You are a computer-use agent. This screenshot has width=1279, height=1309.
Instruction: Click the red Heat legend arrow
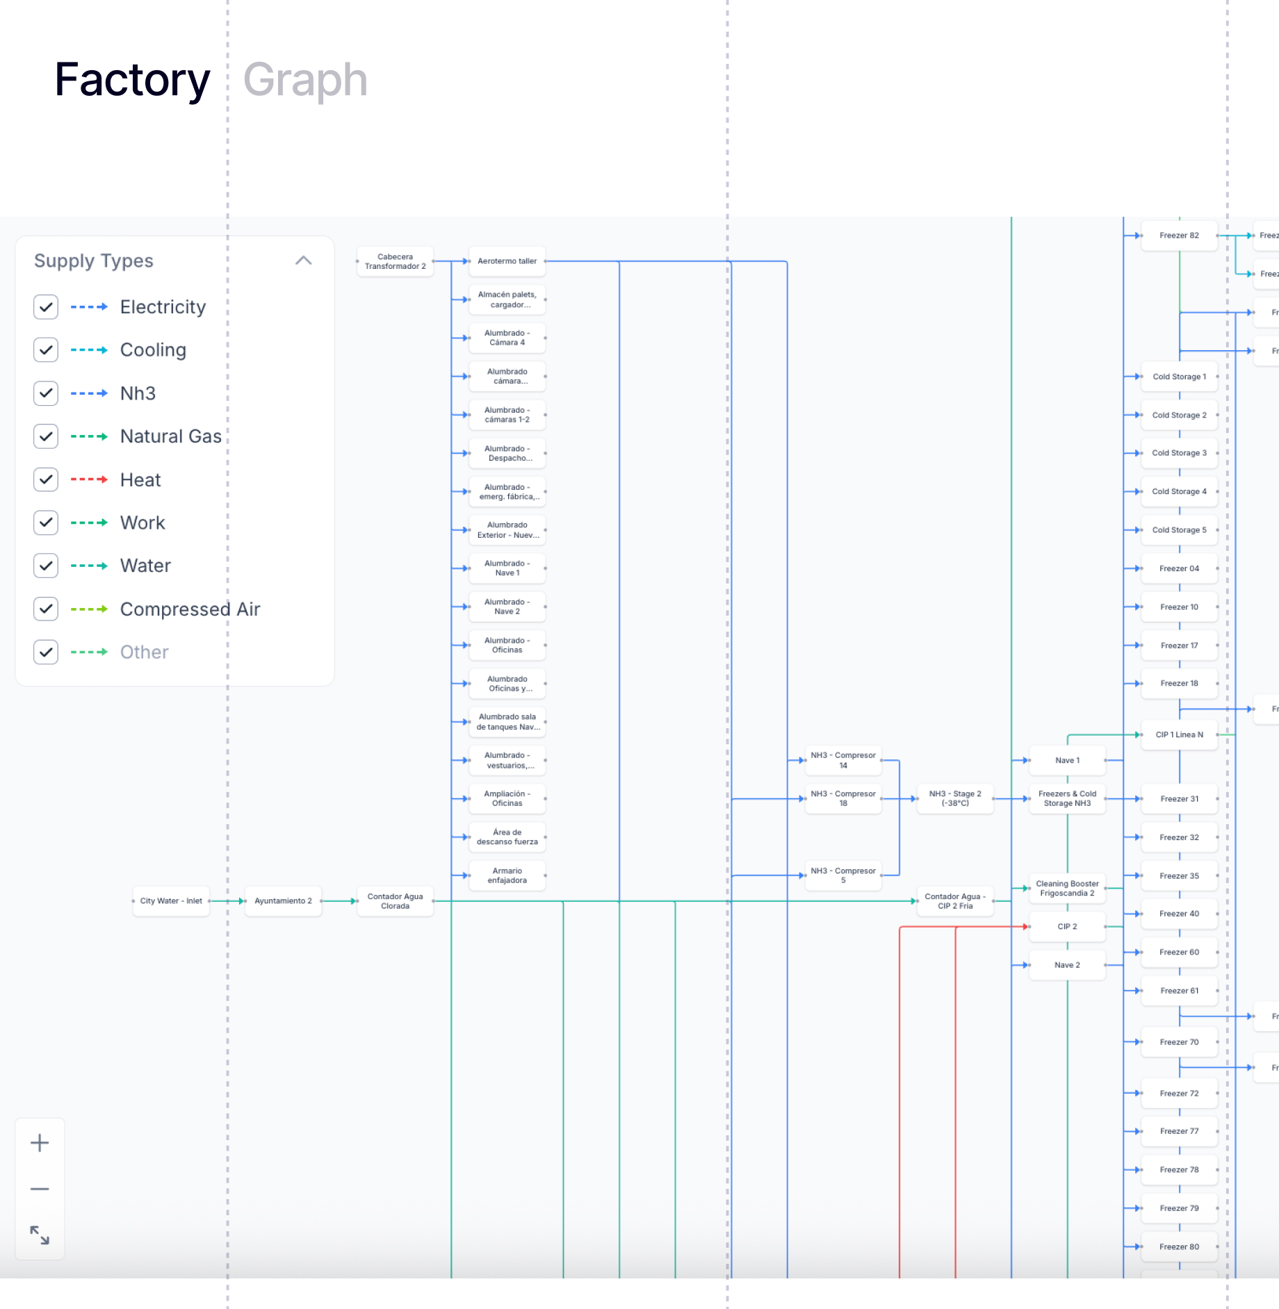(89, 479)
